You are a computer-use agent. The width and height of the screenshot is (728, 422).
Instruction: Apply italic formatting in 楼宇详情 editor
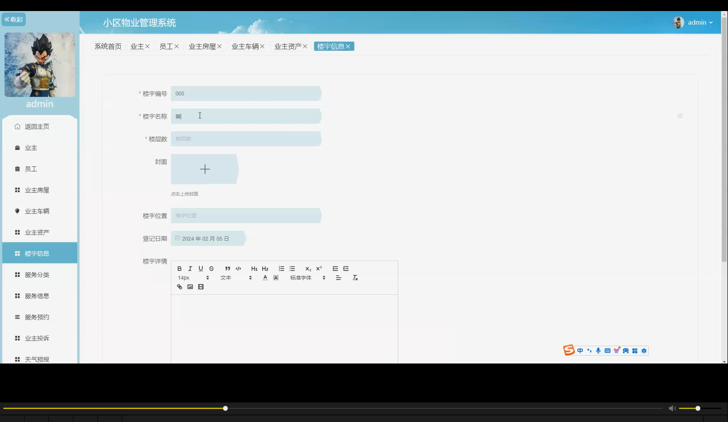pyautogui.click(x=190, y=269)
